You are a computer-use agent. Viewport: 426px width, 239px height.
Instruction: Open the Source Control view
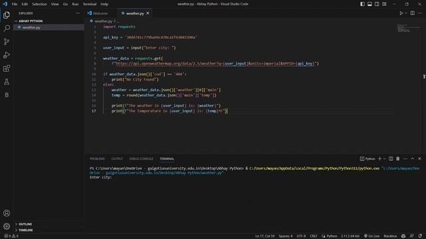coord(7,41)
